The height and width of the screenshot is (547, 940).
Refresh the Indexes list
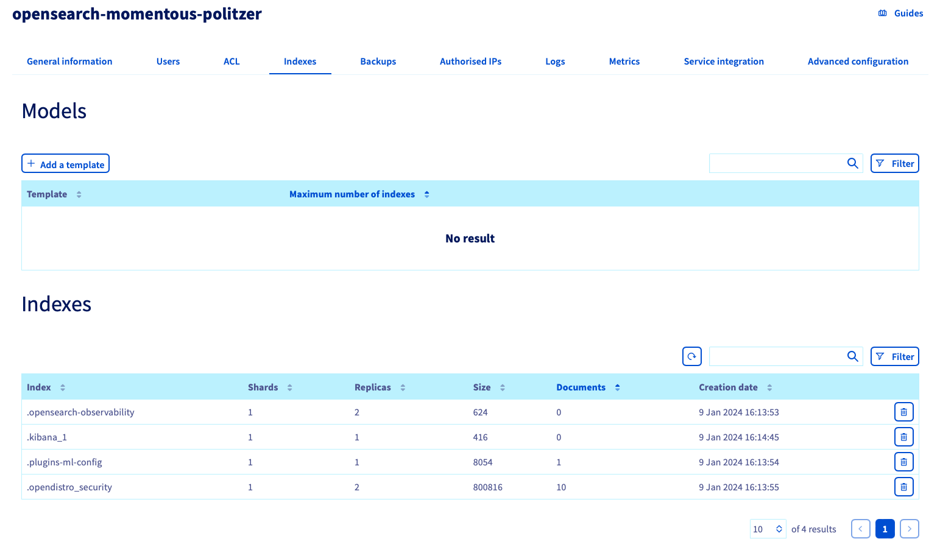691,356
